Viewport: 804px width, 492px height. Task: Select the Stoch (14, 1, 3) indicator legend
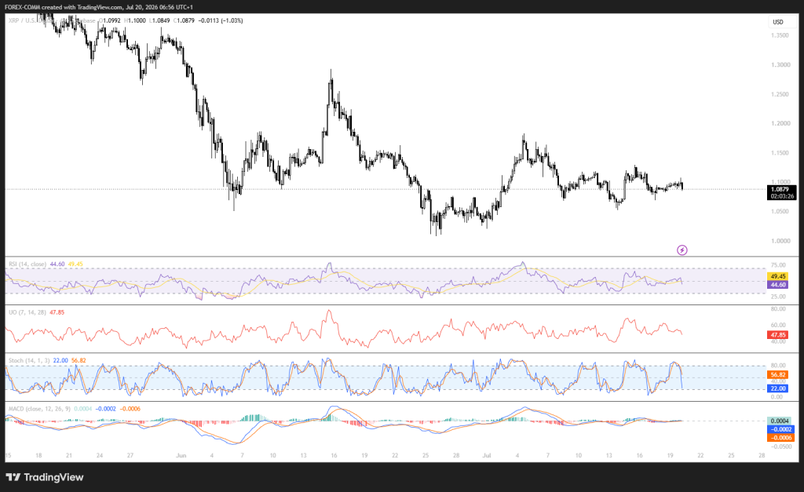(29, 360)
